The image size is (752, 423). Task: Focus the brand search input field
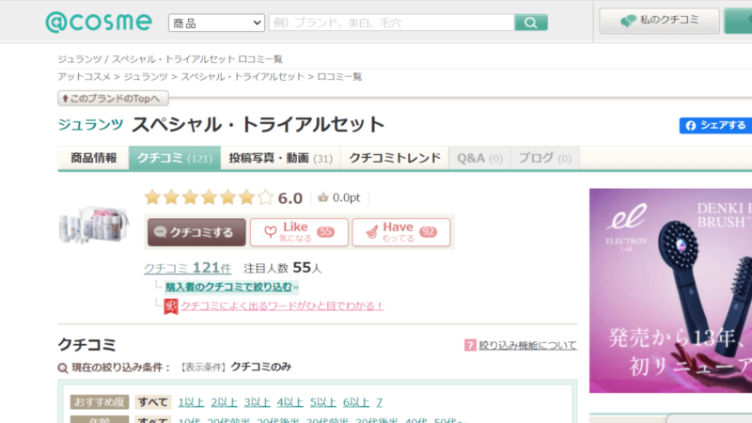tap(391, 23)
